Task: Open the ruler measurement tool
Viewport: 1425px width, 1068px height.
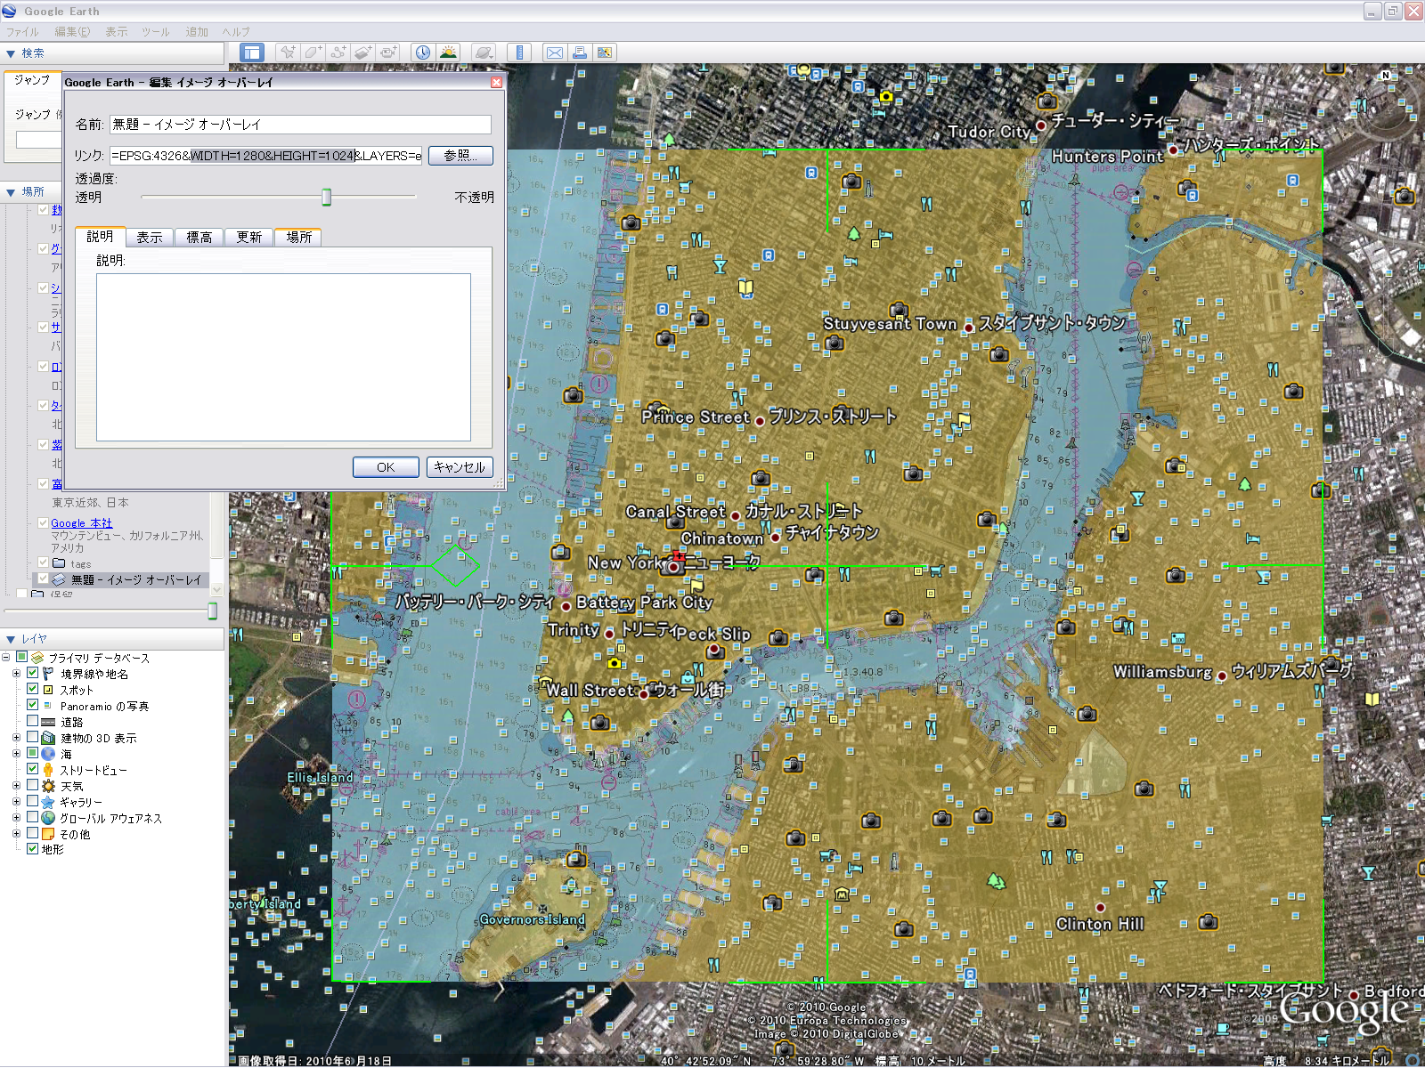Action: [x=520, y=53]
